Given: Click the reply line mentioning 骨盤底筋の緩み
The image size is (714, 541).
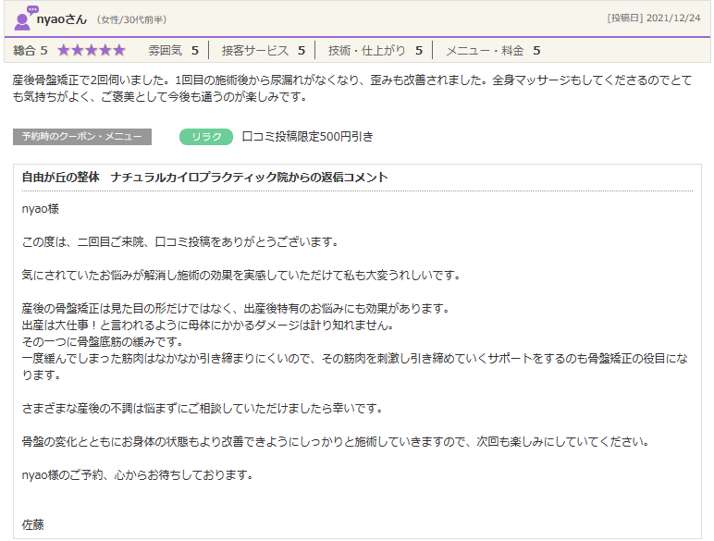Looking at the screenshot, I should point(98,341).
